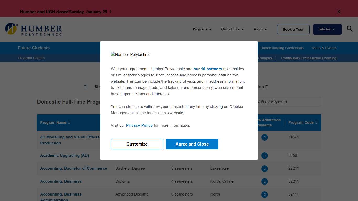
Task: View admission requirements for program 11671
Action: [264, 137]
